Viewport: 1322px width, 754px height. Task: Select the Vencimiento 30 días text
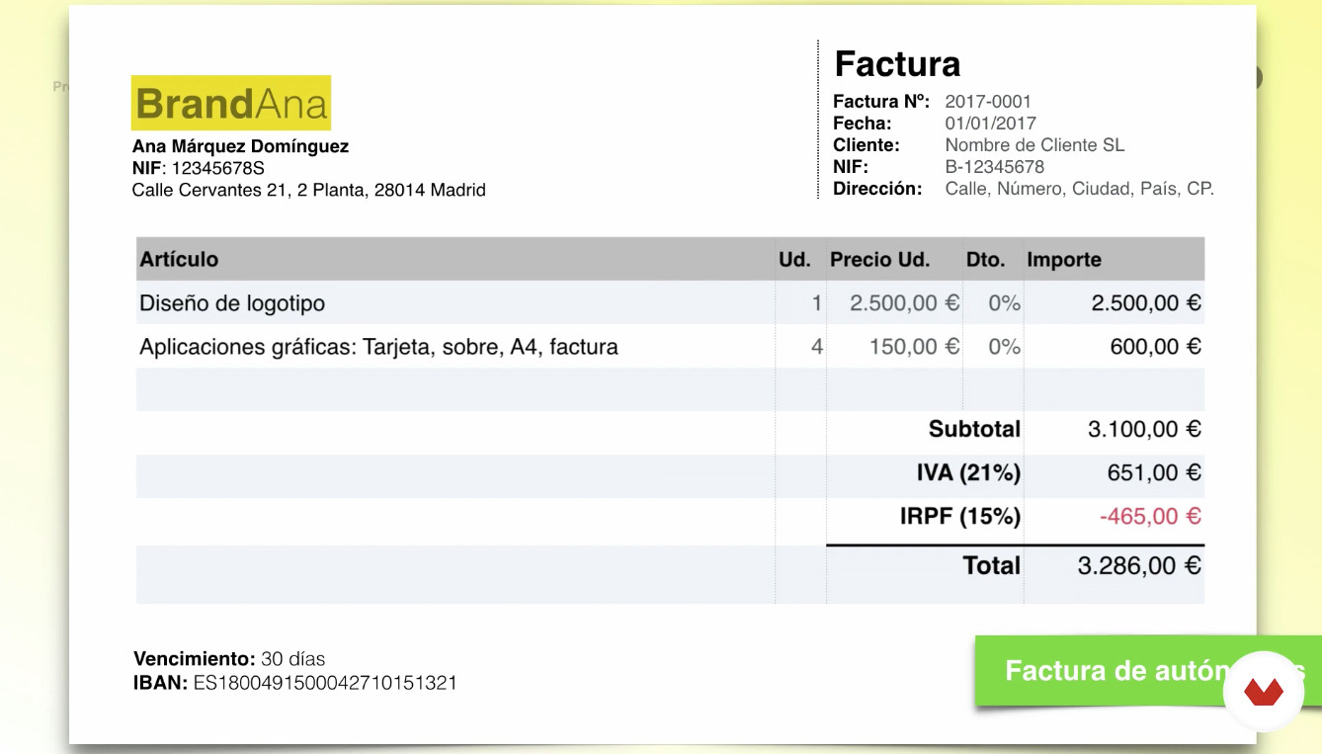pyautogui.click(x=229, y=659)
